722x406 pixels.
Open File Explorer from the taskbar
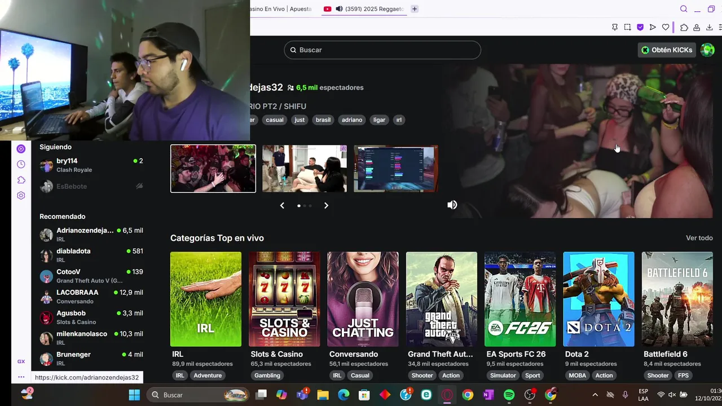click(x=323, y=395)
